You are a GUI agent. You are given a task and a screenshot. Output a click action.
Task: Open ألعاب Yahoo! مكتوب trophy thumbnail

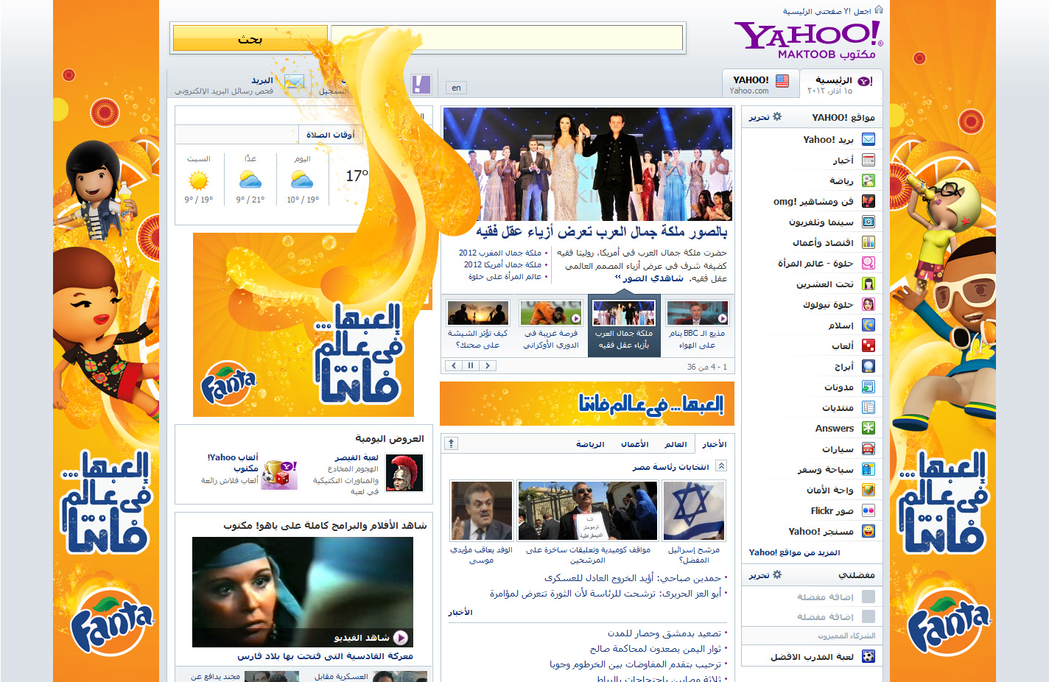pyautogui.click(x=279, y=474)
